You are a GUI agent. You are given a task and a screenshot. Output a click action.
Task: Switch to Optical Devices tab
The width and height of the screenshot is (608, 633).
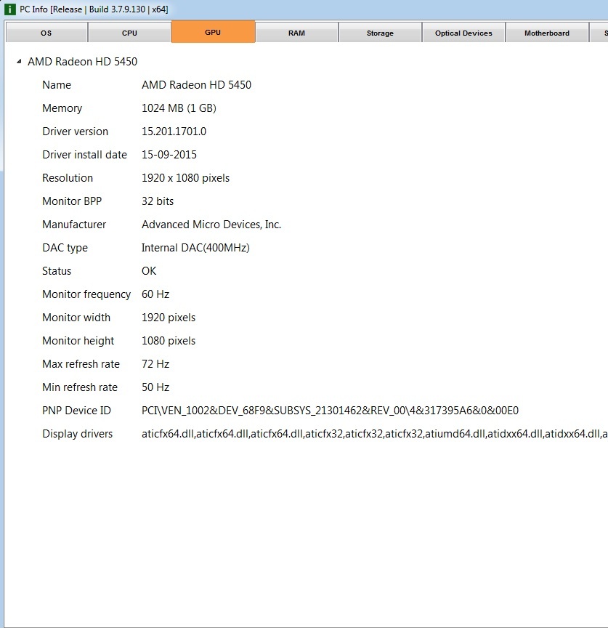tap(463, 33)
